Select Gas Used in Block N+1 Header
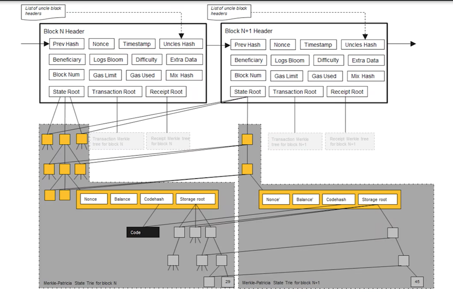This screenshot has height=292, width=453. 325,76
